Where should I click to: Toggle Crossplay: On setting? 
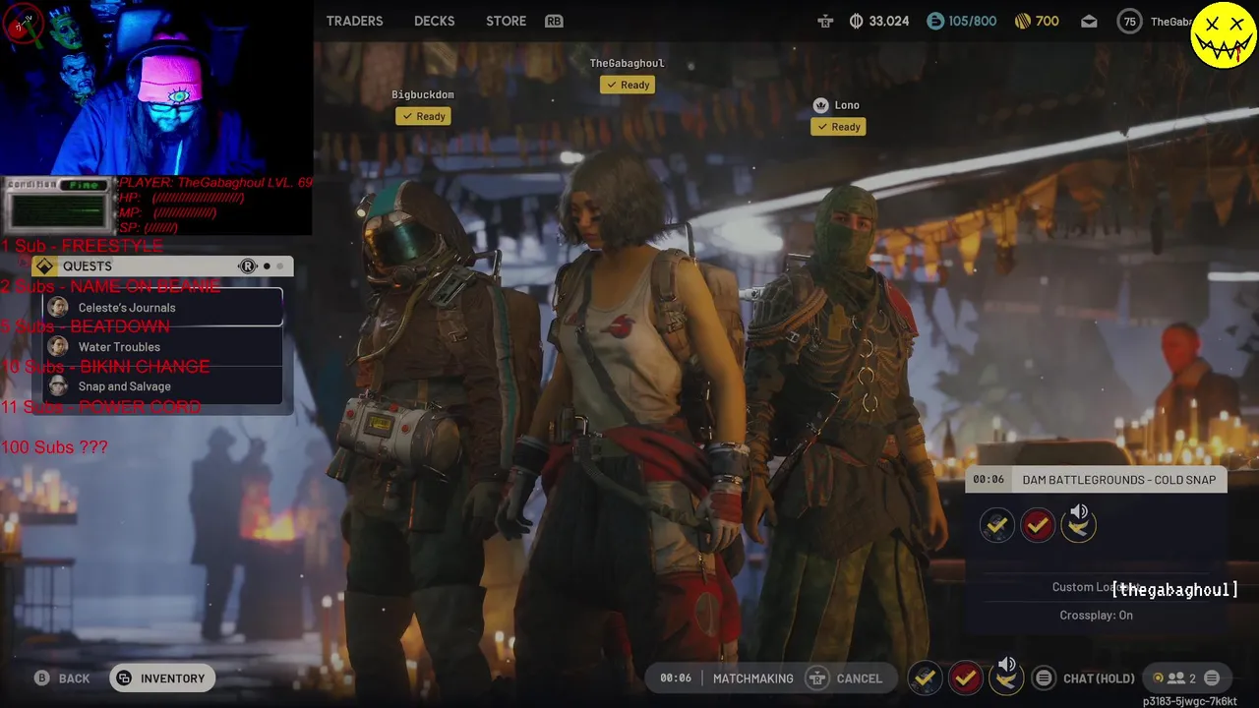coord(1096,616)
